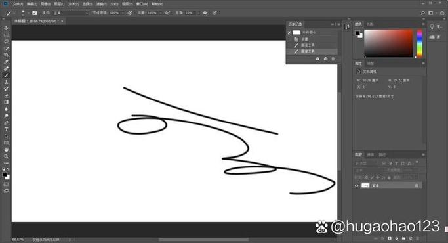Open the brush preset picker dropdown

coord(23,13)
